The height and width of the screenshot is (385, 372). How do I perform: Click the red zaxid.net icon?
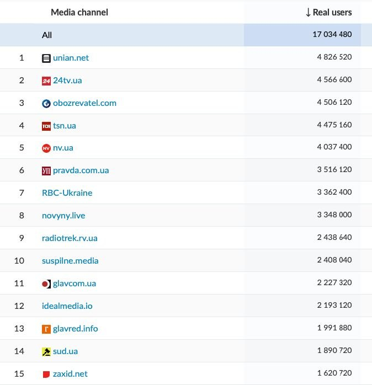(46, 374)
